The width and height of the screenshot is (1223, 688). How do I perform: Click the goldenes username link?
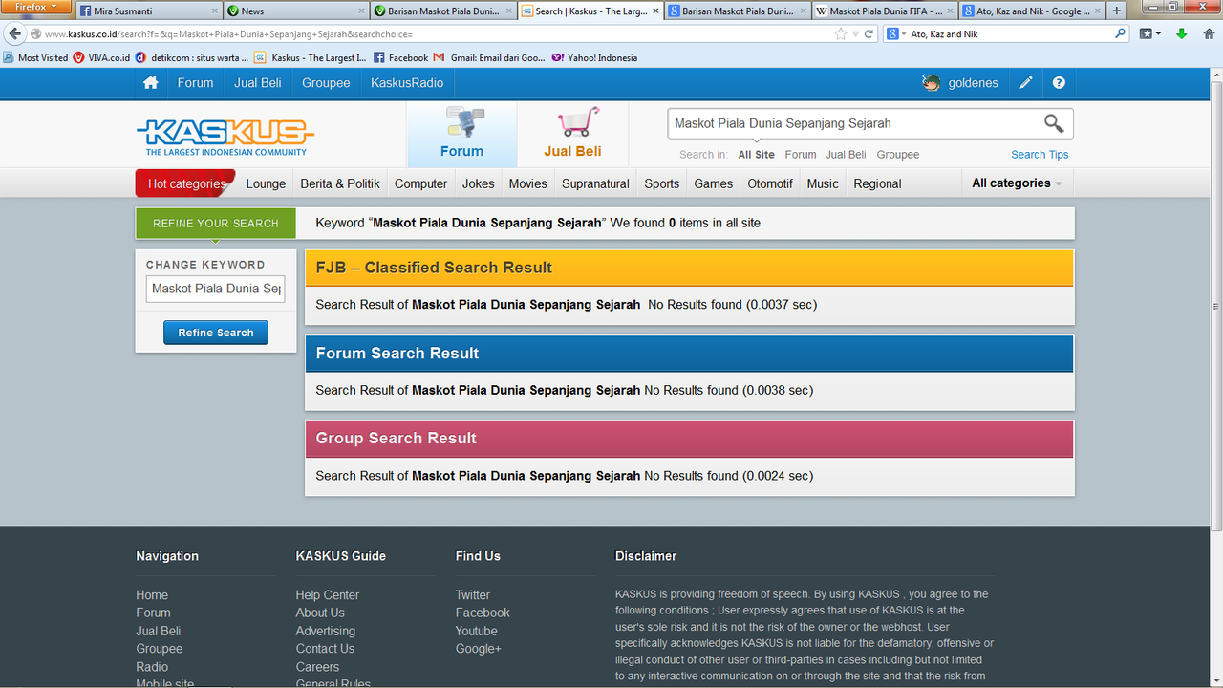973,83
